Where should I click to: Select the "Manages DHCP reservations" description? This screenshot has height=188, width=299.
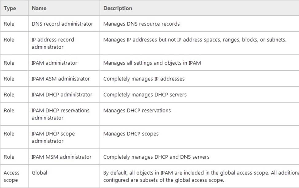137,110
